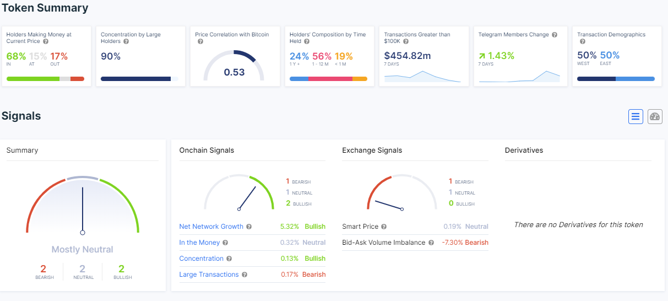Open the Net Network Growth link
Image resolution: width=668 pixels, height=301 pixels.
coord(211,227)
